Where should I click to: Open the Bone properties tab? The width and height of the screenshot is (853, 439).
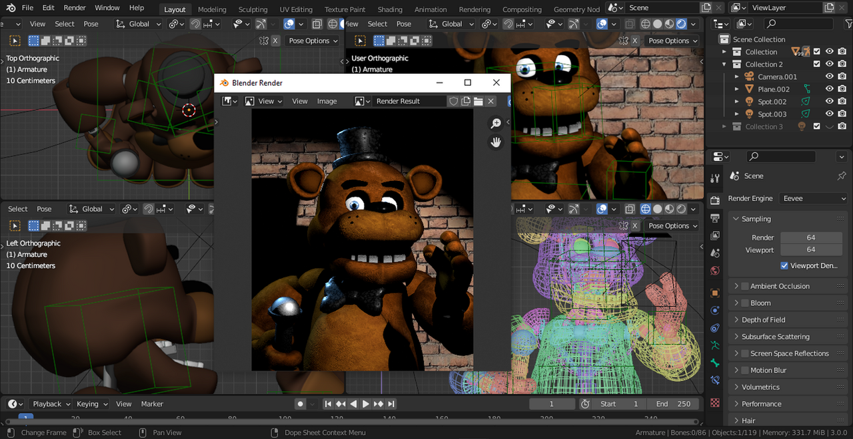715,363
